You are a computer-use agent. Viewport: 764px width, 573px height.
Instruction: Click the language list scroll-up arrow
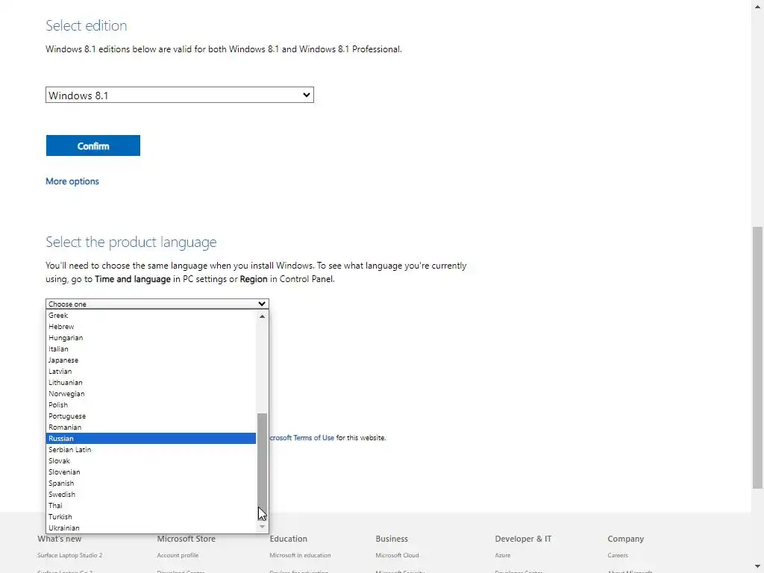[262, 316]
